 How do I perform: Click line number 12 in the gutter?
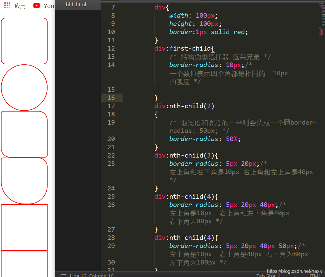[111, 48]
